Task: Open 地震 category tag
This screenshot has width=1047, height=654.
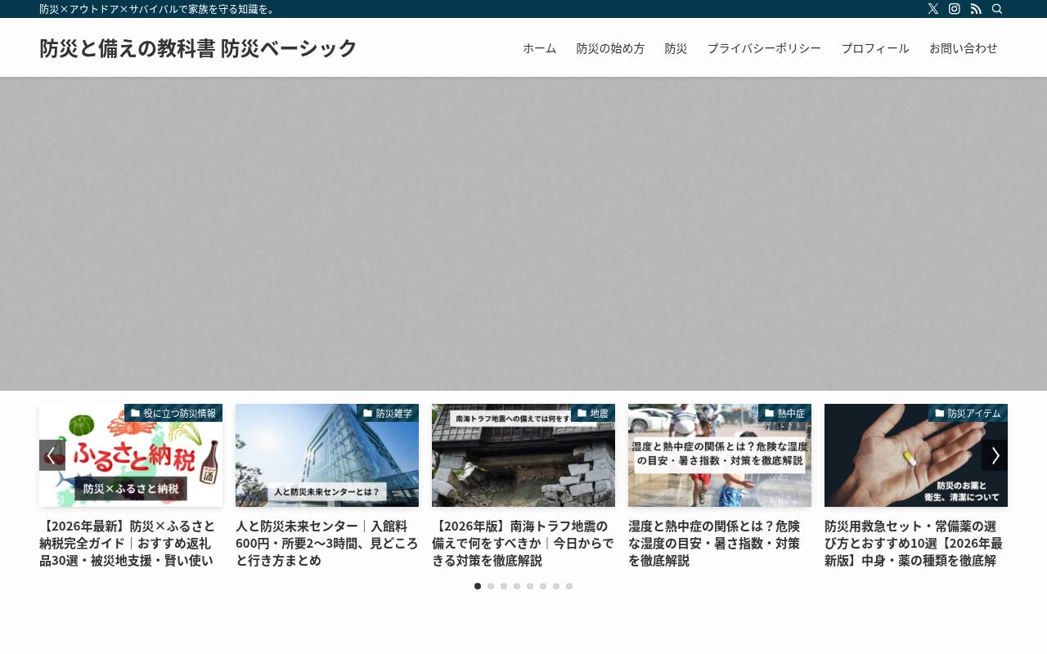Action: 593,413
